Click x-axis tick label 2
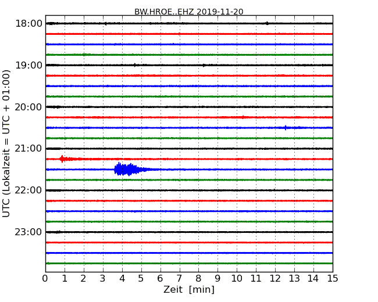Screen dimensions: 378x302 coord(84,278)
